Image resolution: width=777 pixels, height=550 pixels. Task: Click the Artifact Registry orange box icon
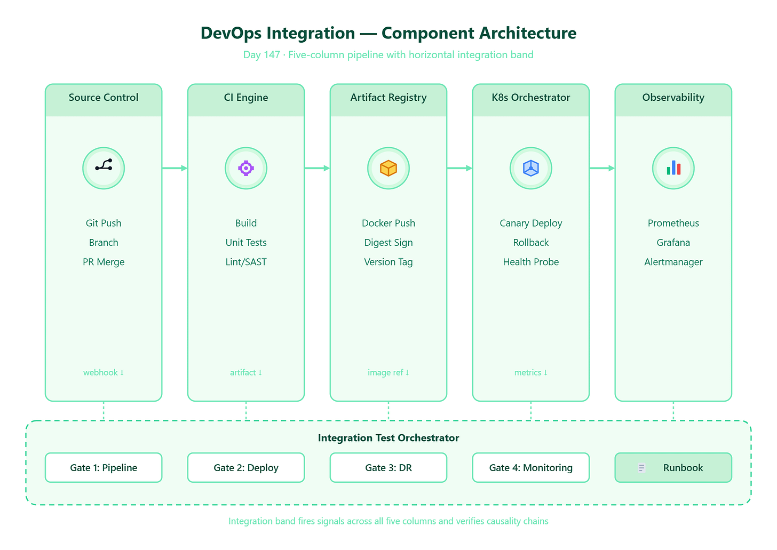pyautogui.click(x=388, y=168)
